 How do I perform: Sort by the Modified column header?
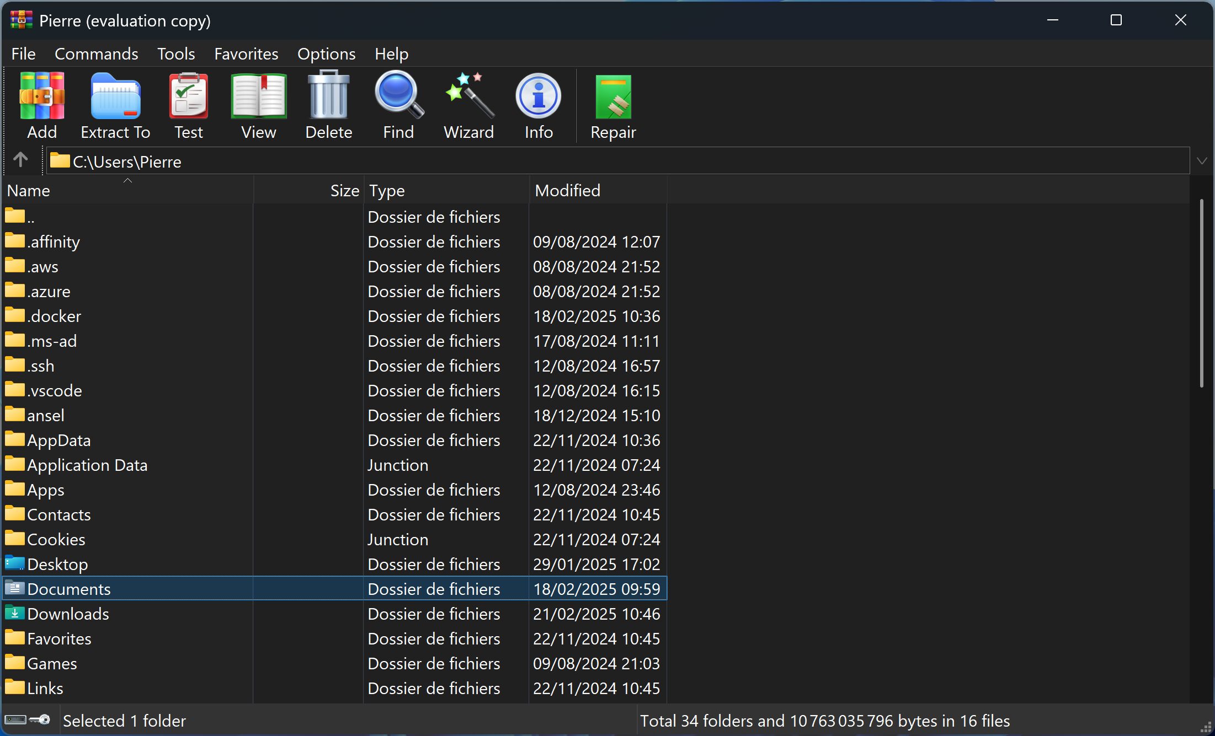[598, 190]
